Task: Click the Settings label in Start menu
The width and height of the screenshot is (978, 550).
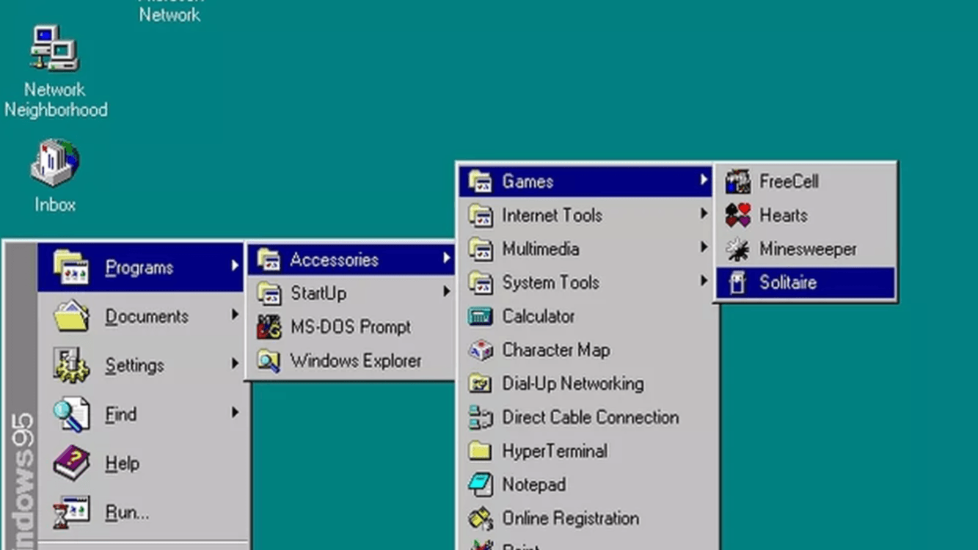Action: 134,365
